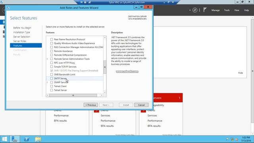
Task: Open File Explorer from the taskbar
Action: 38,139
